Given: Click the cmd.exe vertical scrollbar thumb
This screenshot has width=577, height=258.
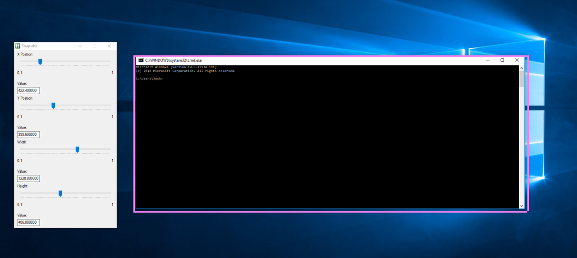Looking at the screenshot, I should (x=522, y=79).
